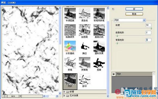Select the 半调图案 filter thumbnail
158x99 pixels.
point(70,14)
